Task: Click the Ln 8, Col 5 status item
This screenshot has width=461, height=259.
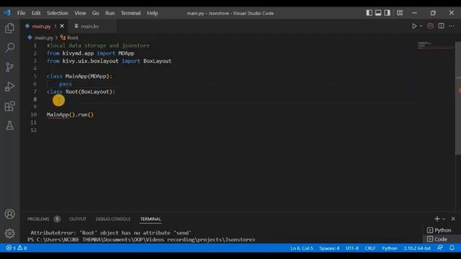Action: (x=302, y=248)
